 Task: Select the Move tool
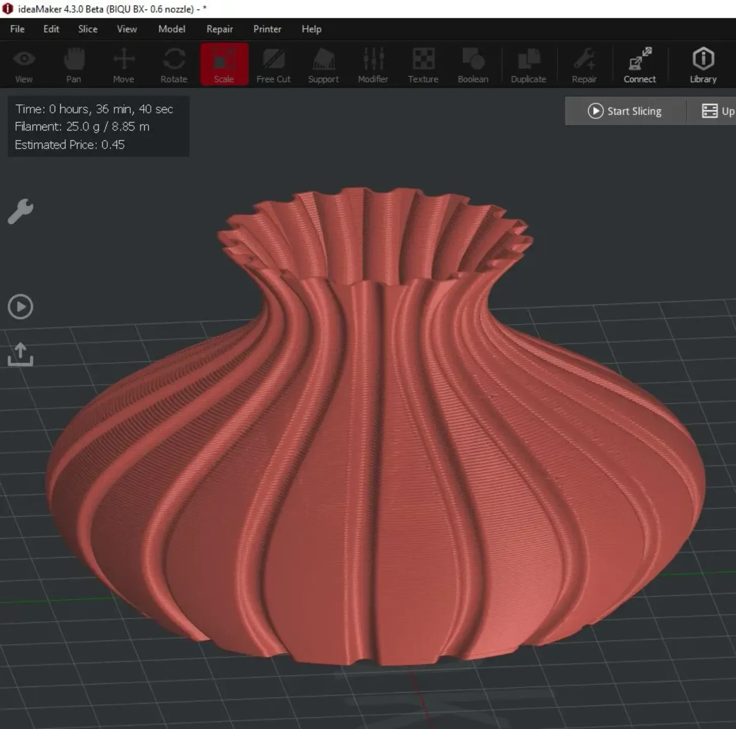click(x=124, y=65)
